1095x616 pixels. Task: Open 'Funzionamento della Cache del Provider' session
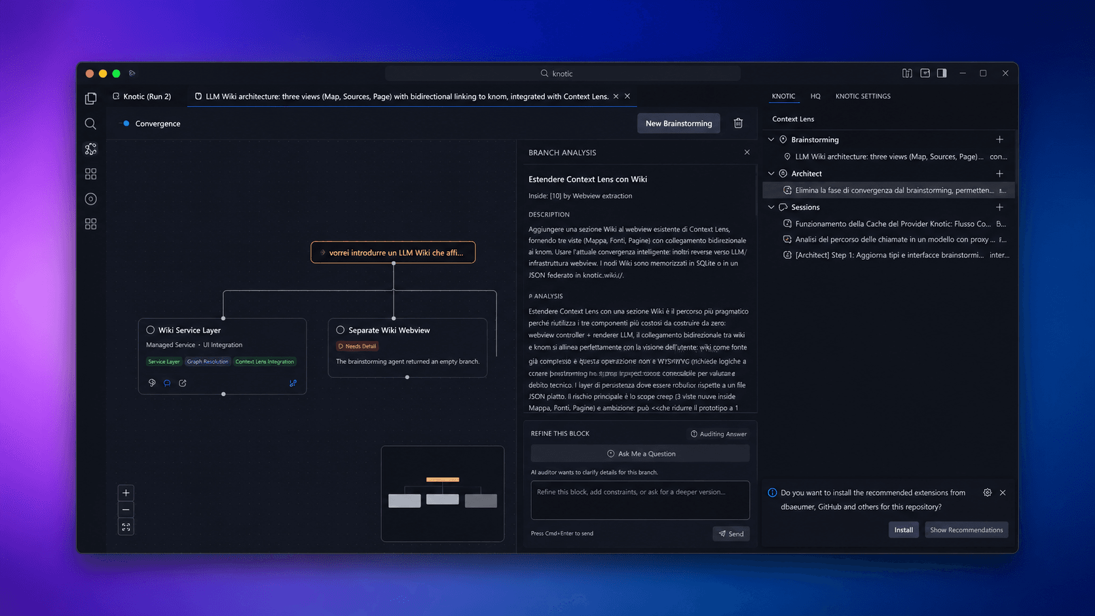point(889,224)
